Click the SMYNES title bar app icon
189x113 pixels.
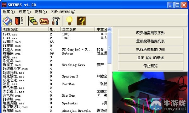coord(4,5)
